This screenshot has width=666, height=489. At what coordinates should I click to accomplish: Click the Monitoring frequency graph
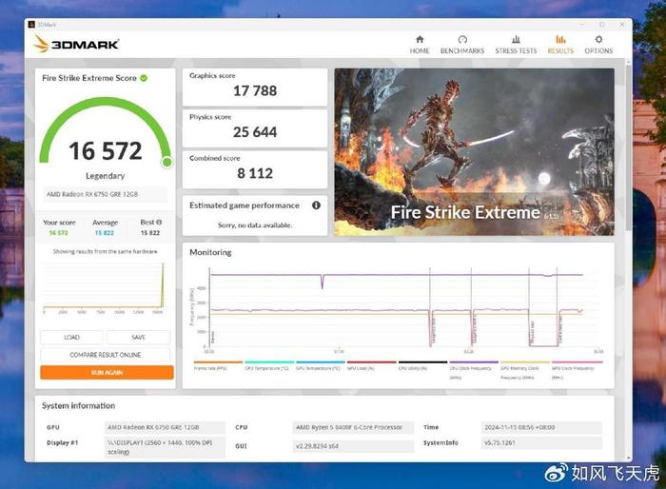click(396, 309)
